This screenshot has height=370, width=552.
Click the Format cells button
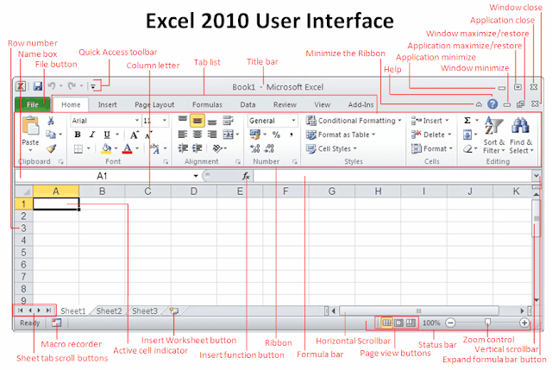pos(431,148)
